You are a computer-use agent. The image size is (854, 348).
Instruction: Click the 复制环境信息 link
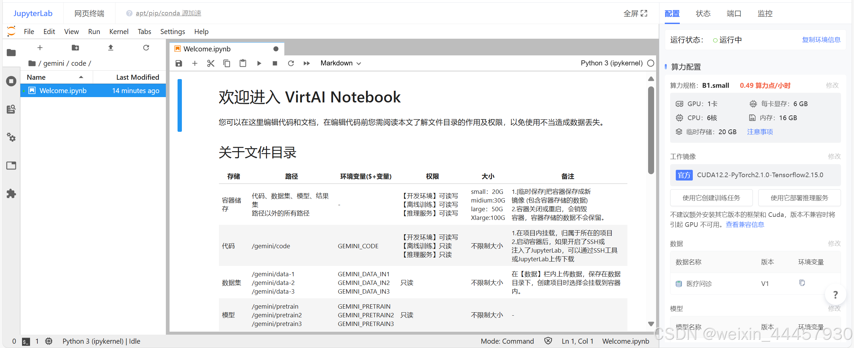pos(821,40)
